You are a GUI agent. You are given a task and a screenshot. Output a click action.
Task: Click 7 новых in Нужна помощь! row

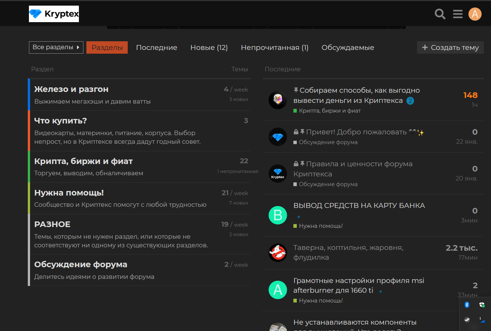pyautogui.click(x=239, y=203)
